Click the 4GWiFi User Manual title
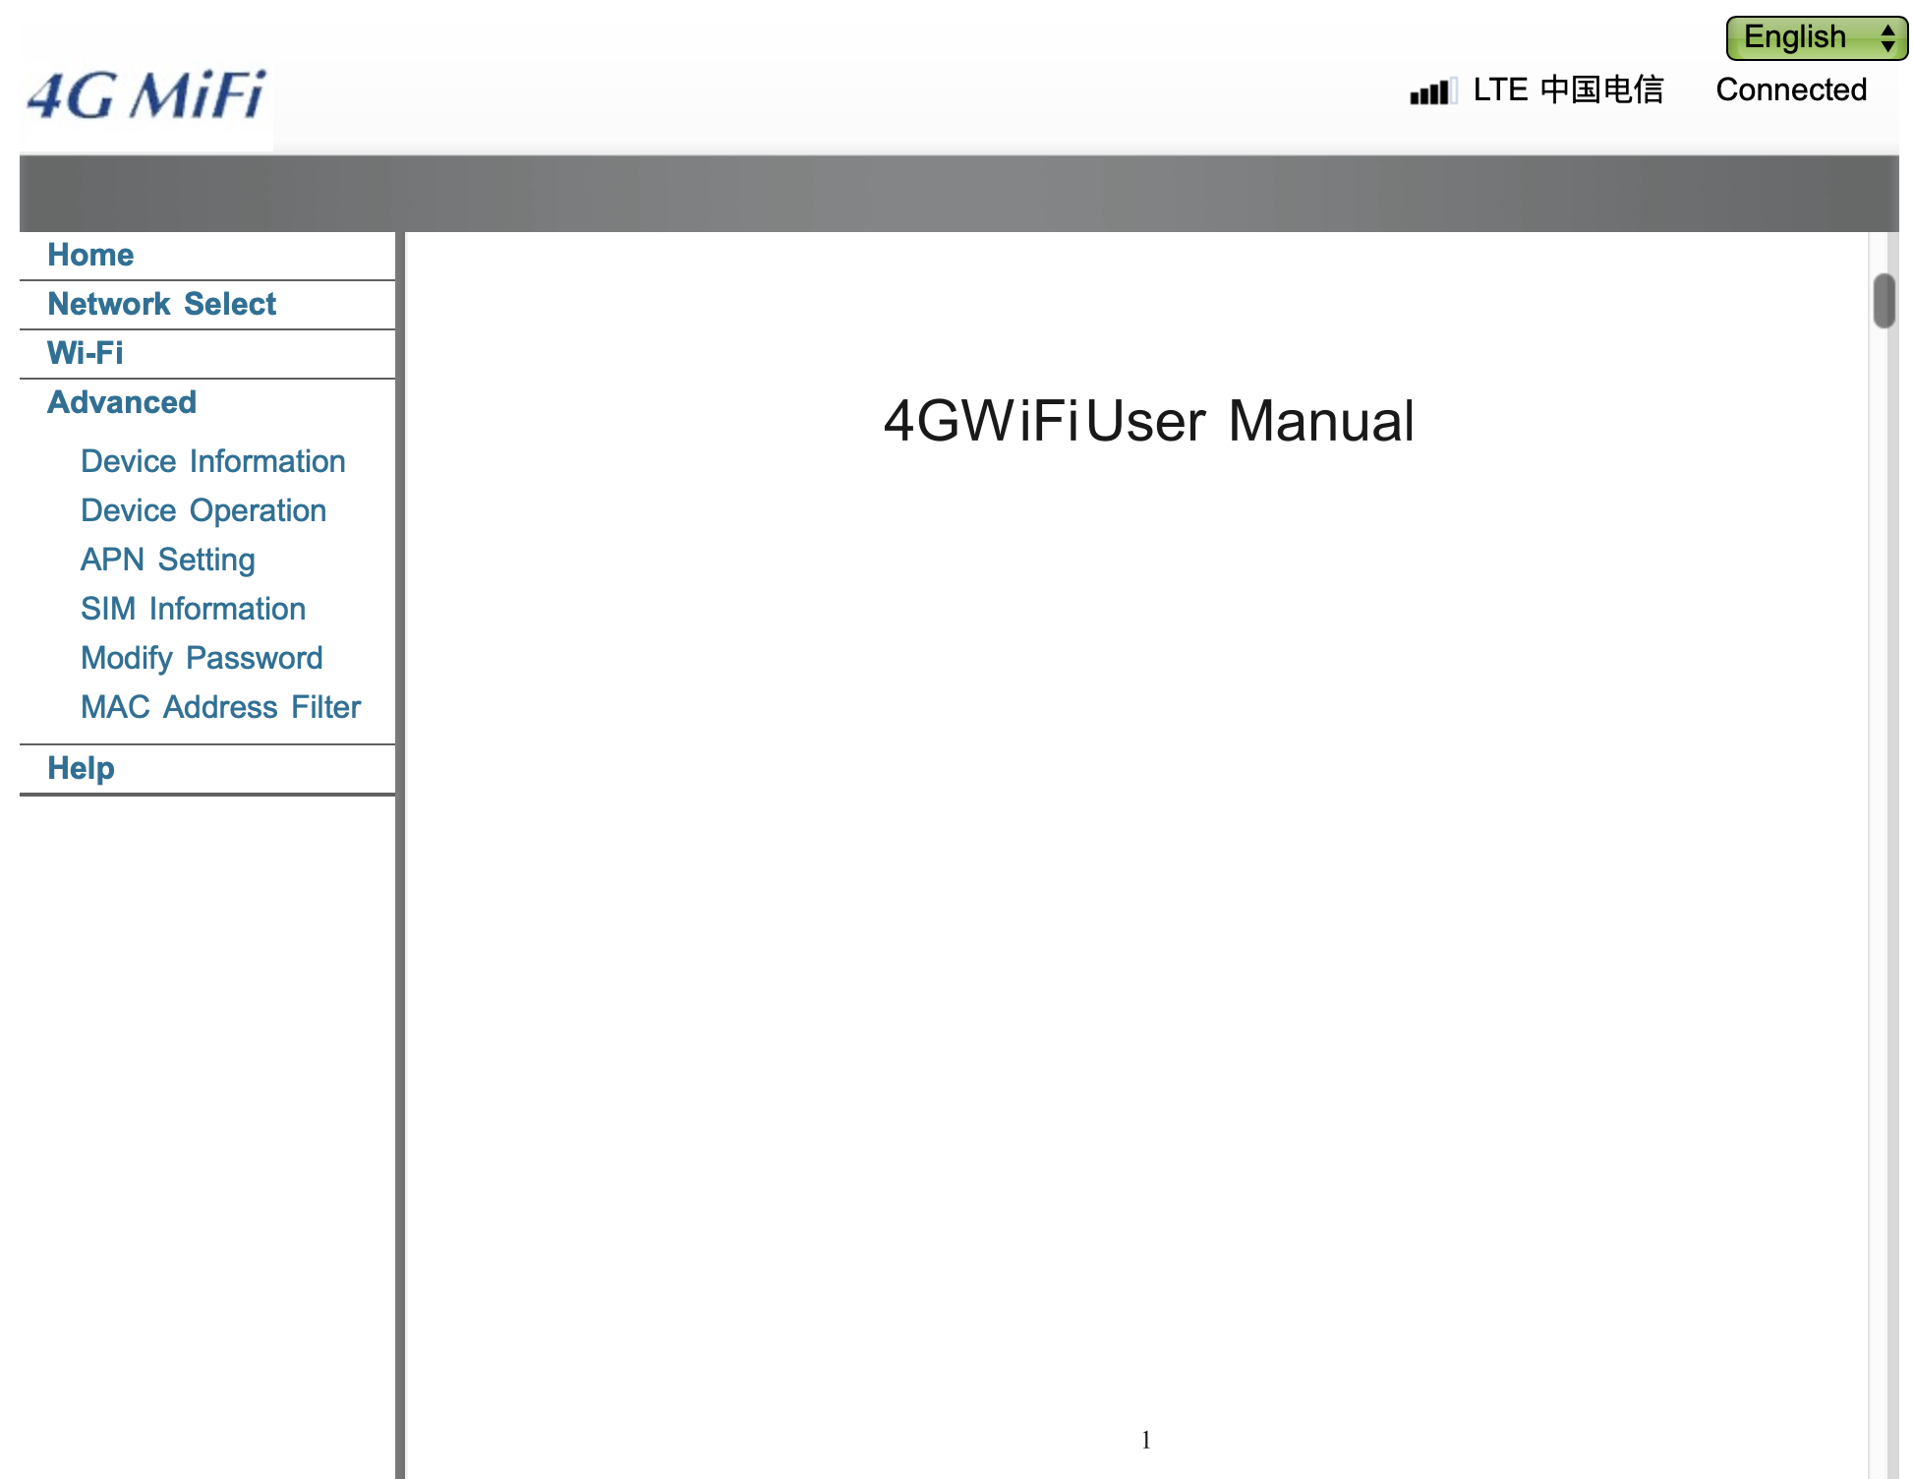1913x1479 pixels. click(x=1148, y=421)
